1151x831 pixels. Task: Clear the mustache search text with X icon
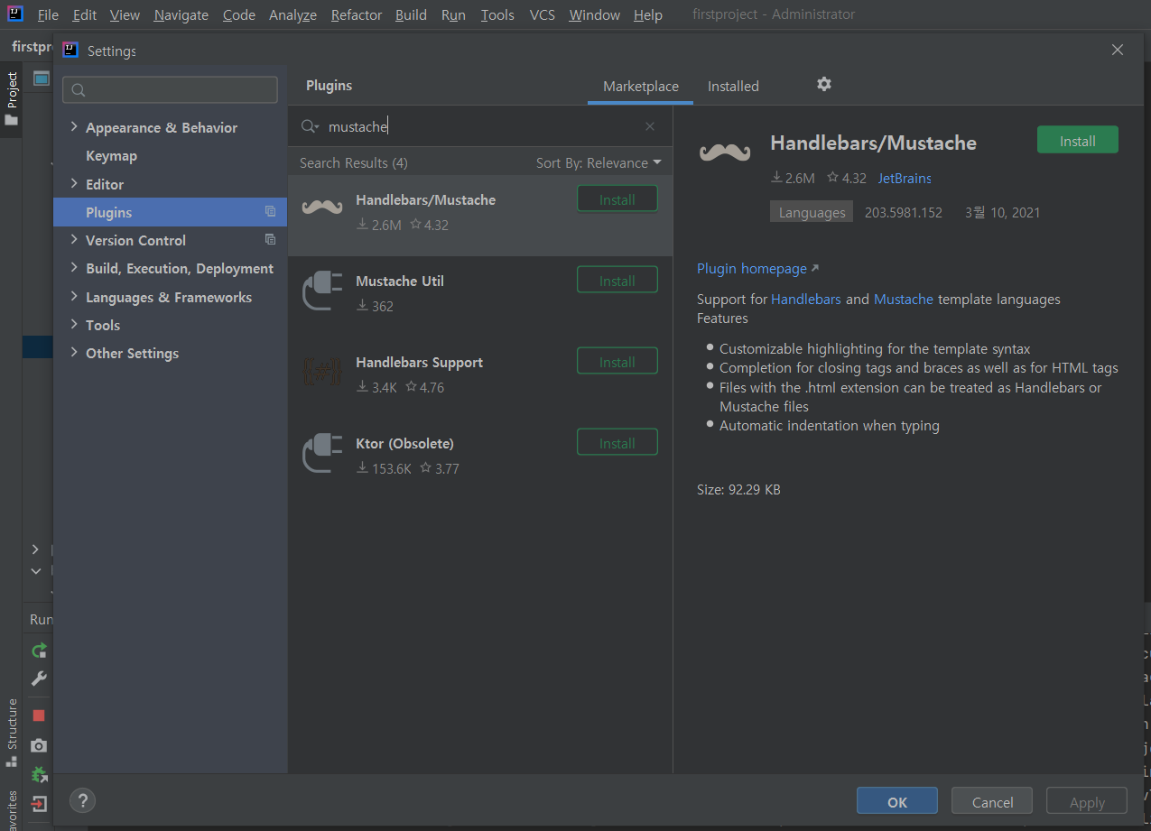[649, 126]
